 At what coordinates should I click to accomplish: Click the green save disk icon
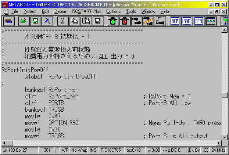click(x=35, y=21)
